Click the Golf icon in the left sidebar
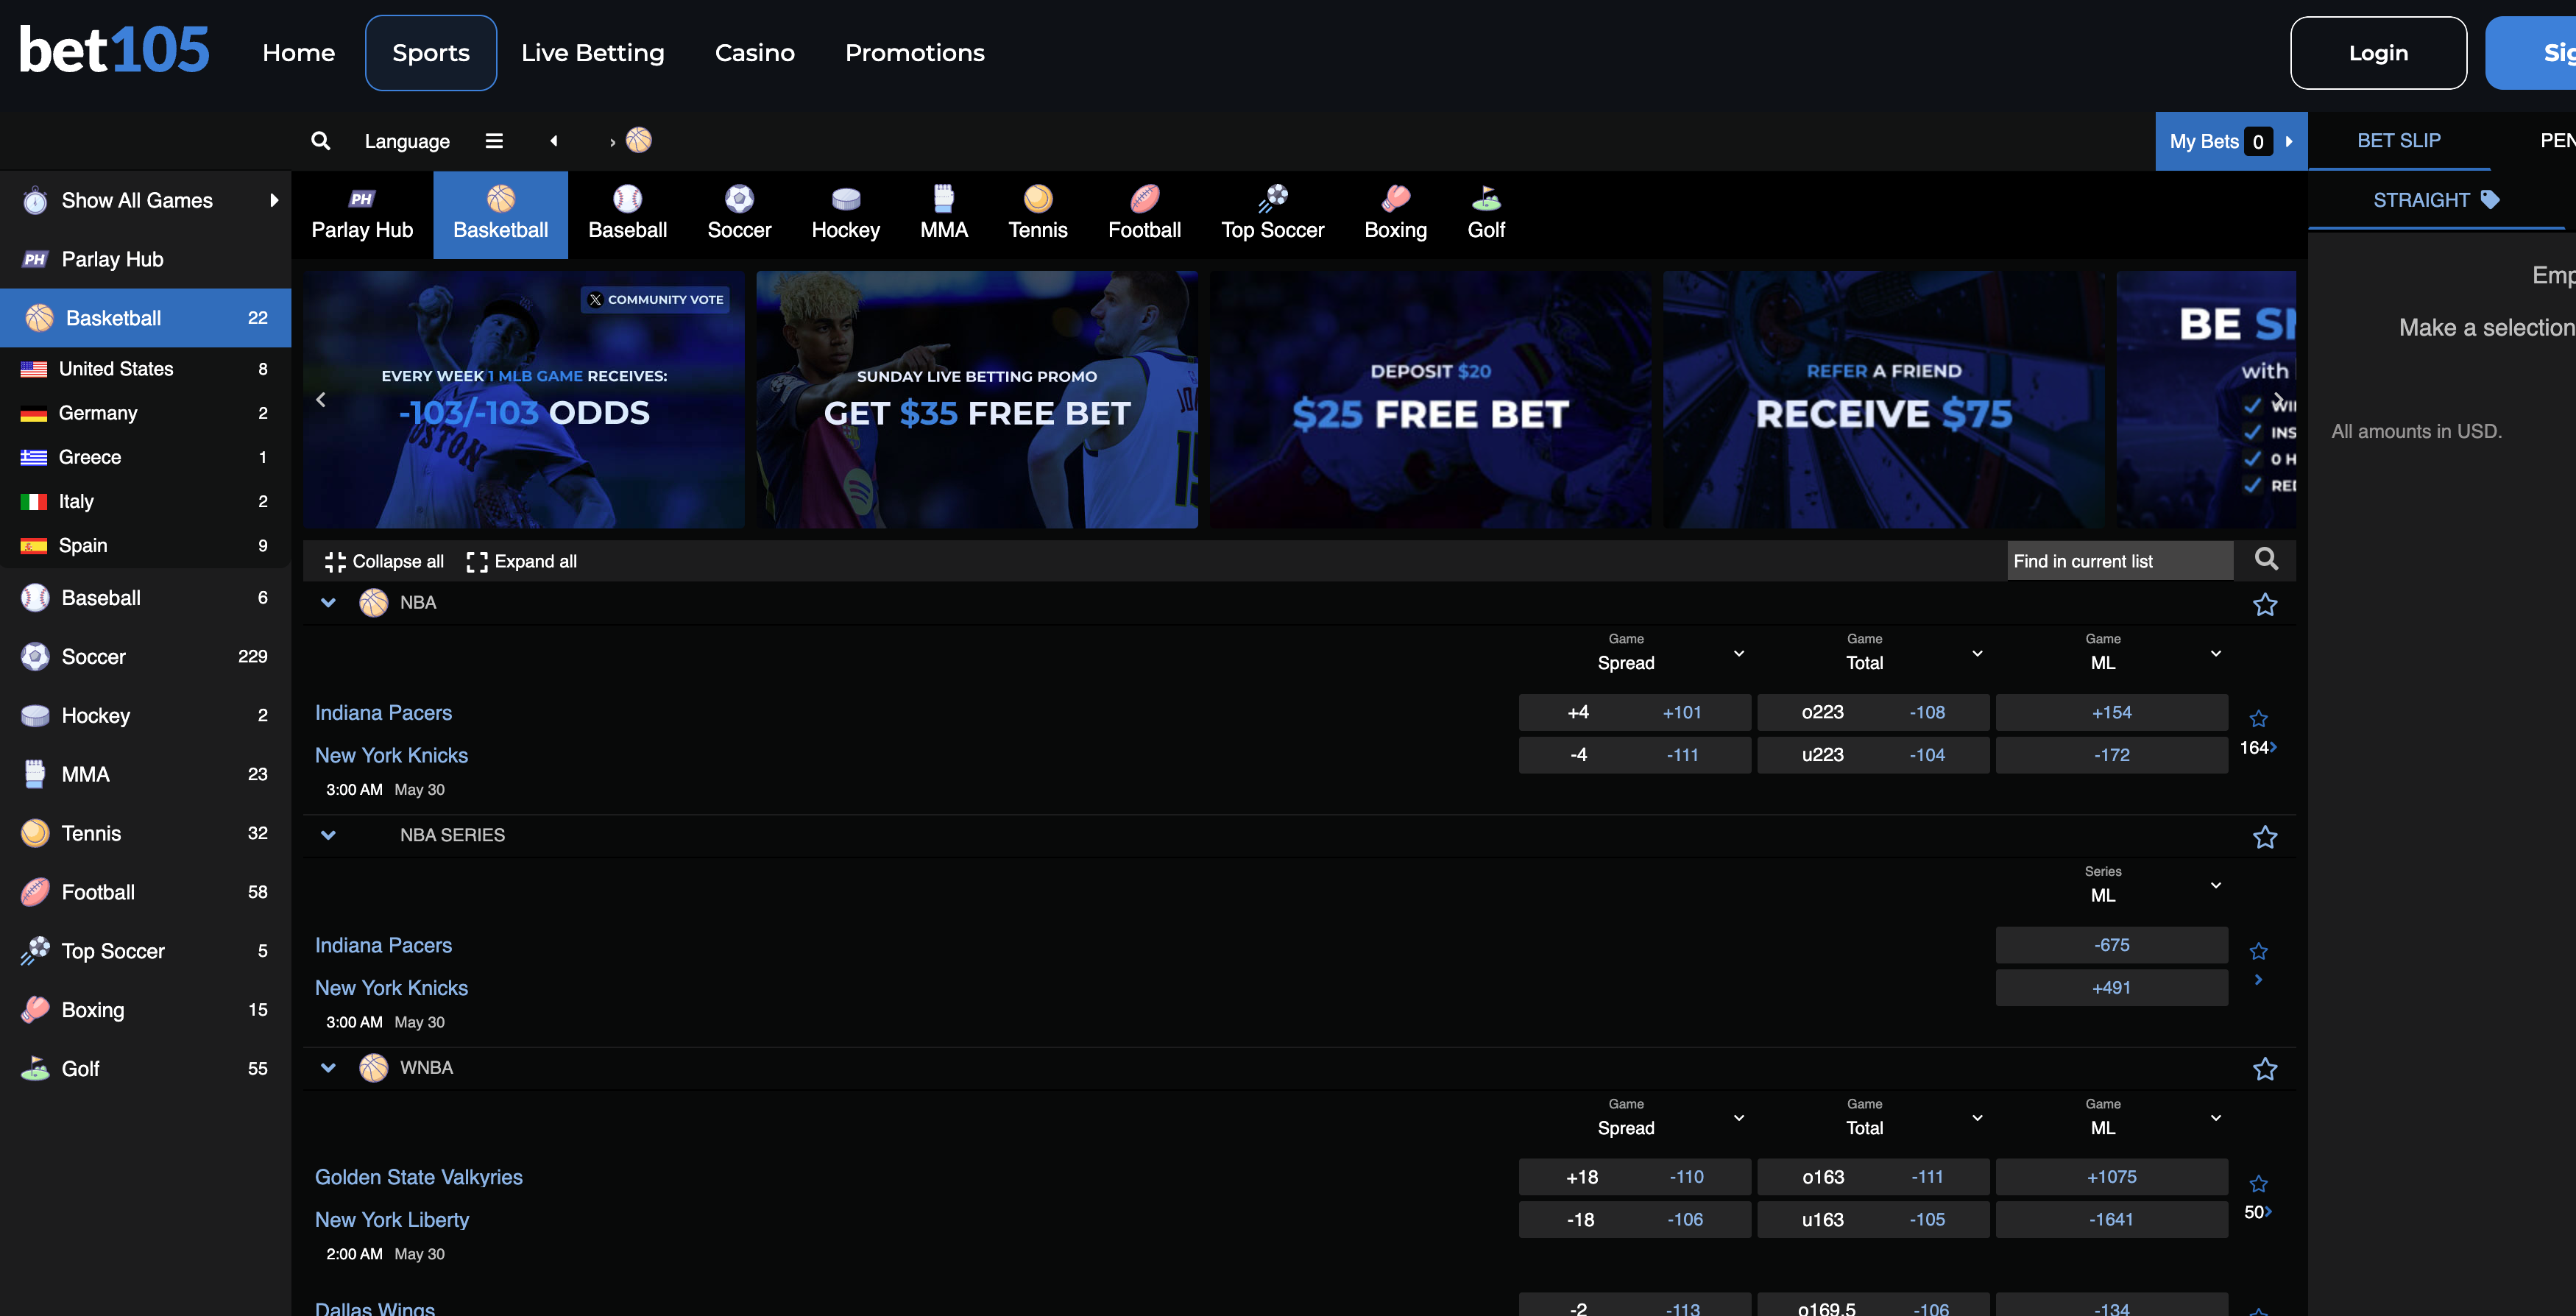The image size is (2576, 1316). (x=35, y=1069)
